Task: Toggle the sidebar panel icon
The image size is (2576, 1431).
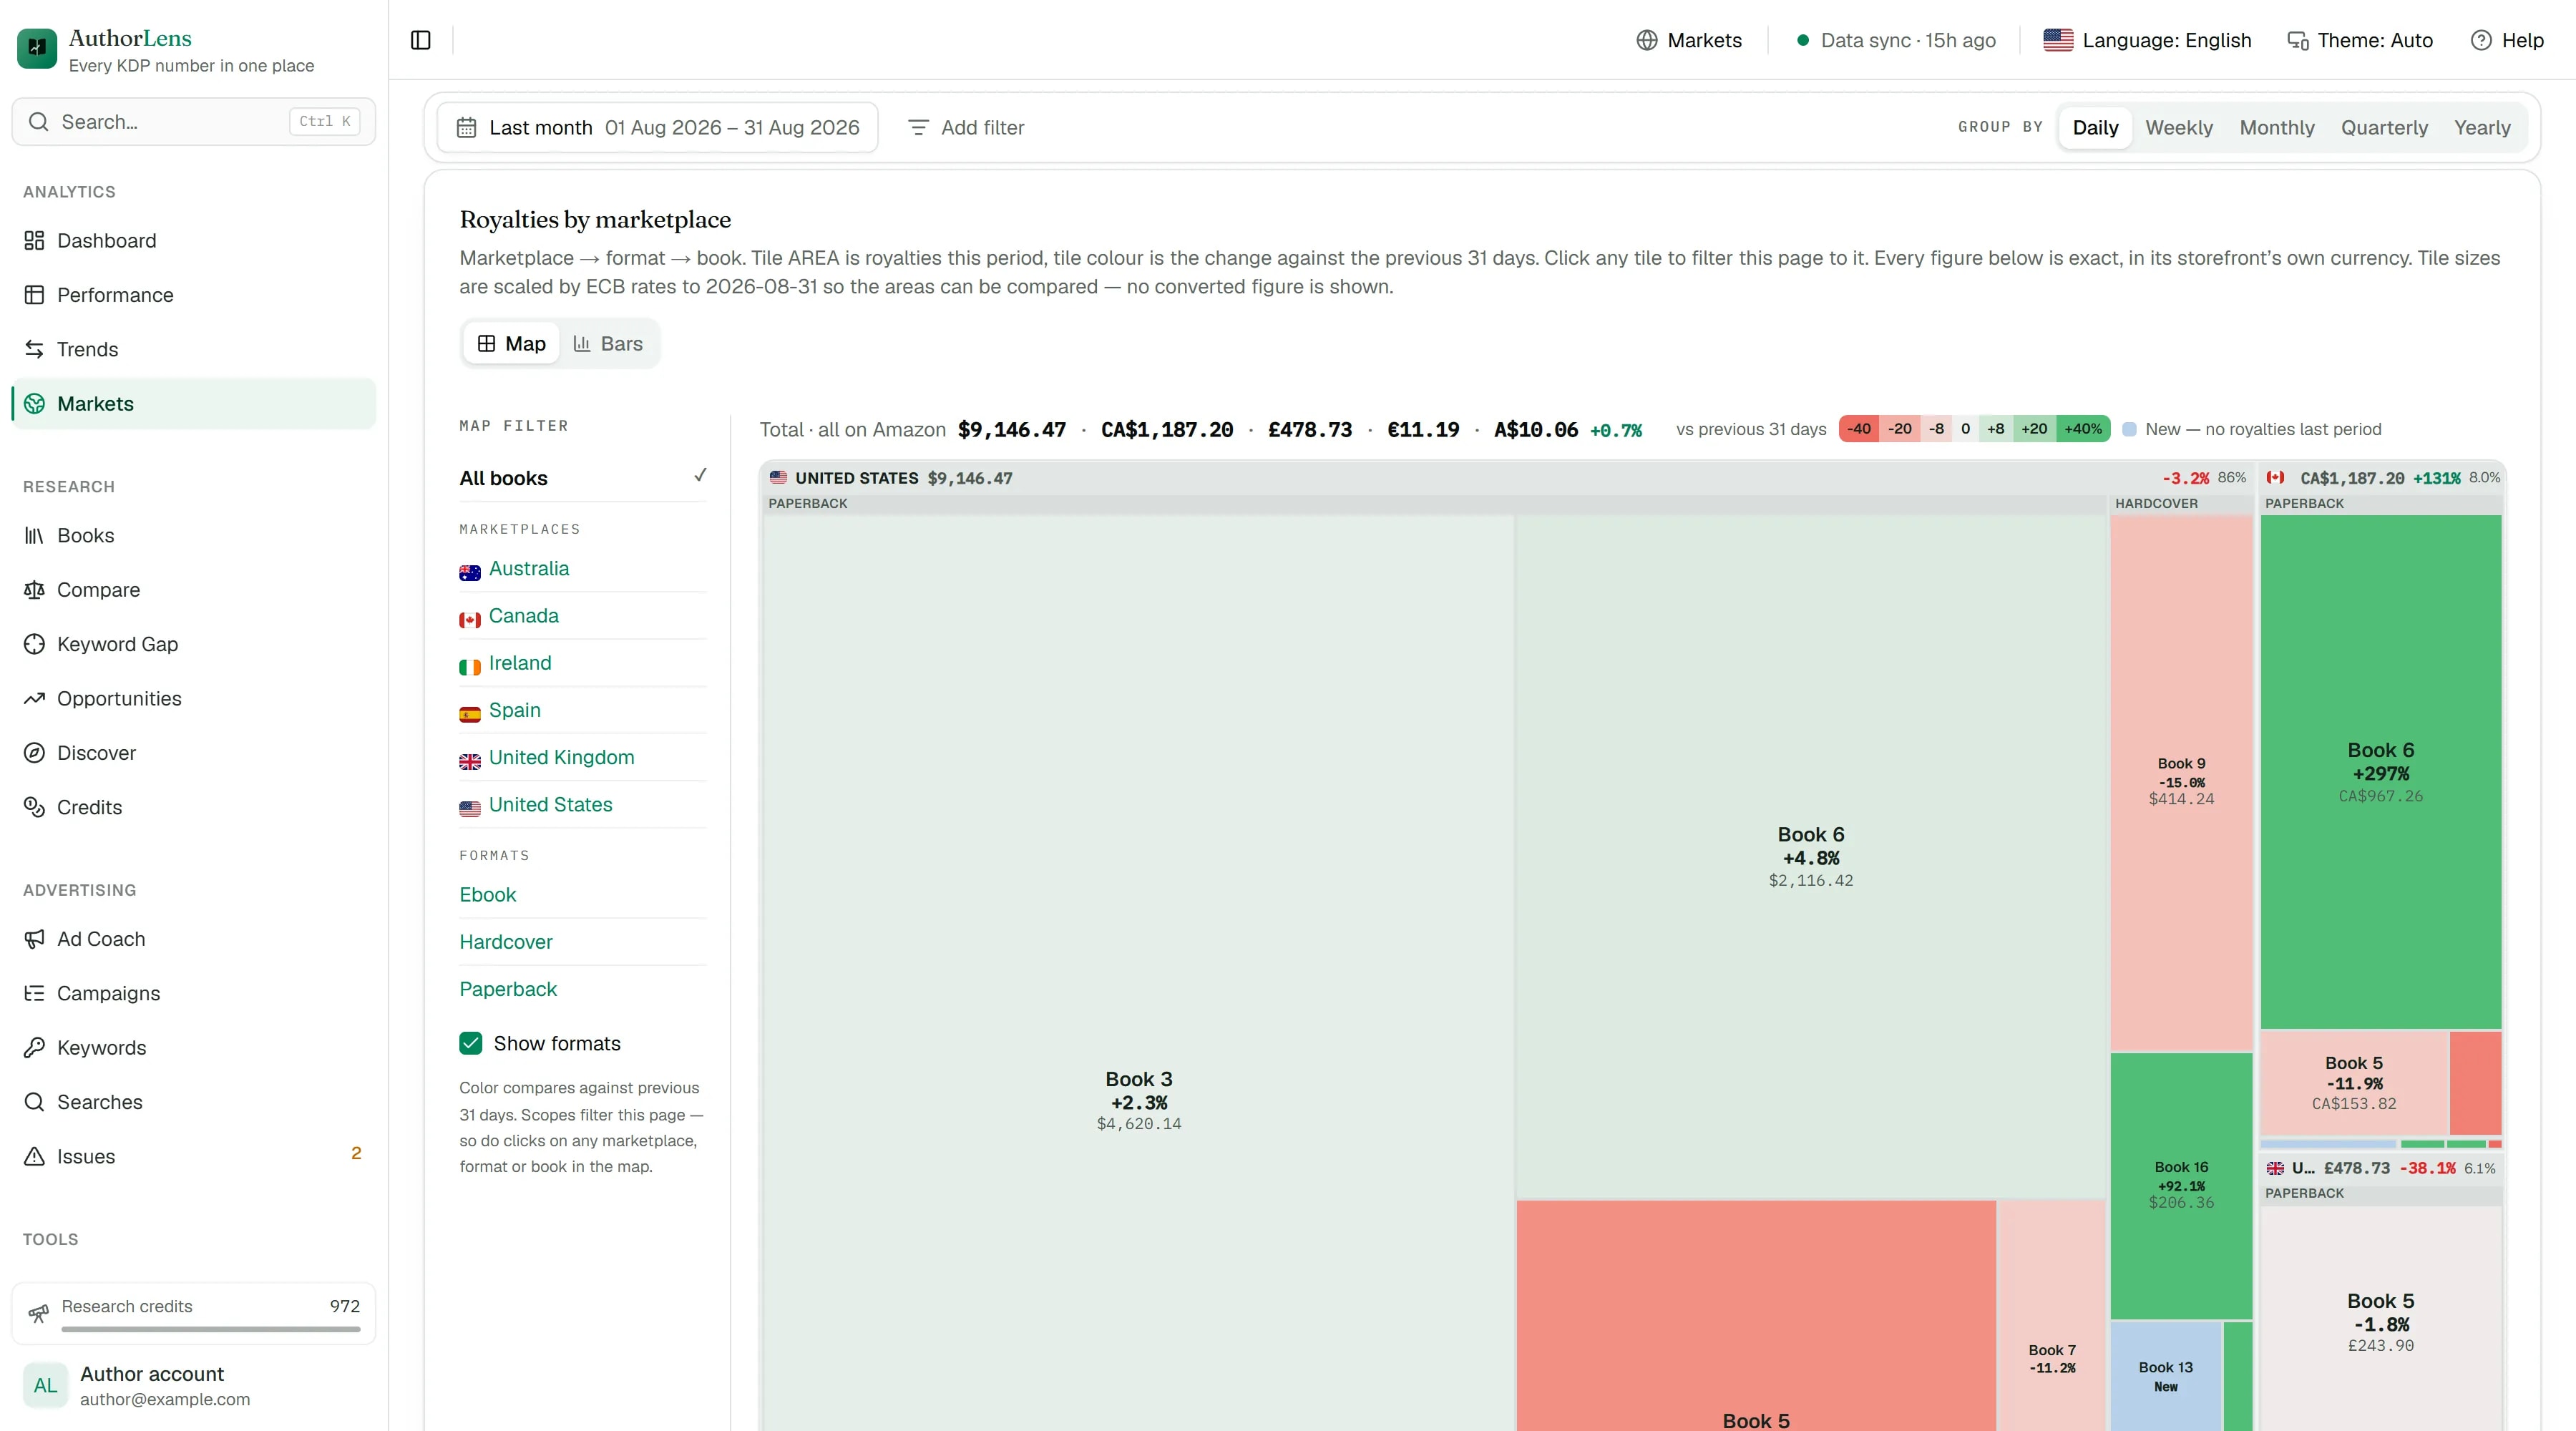Action: pyautogui.click(x=421, y=40)
